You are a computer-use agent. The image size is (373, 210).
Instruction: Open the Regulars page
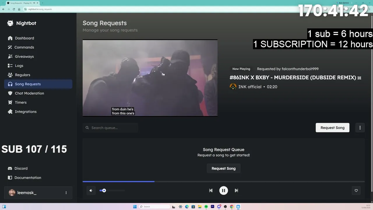click(38, 75)
